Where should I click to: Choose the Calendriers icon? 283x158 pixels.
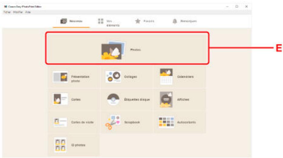pos(166,77)
